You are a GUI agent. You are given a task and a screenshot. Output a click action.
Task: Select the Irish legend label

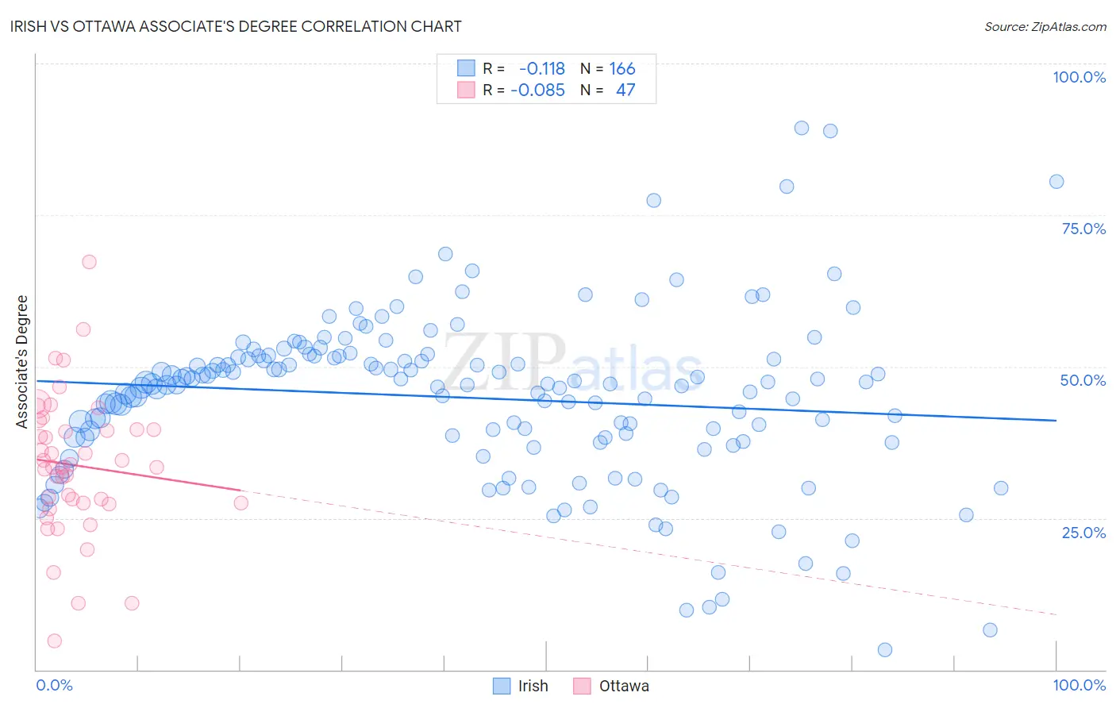tap(533, 686)
